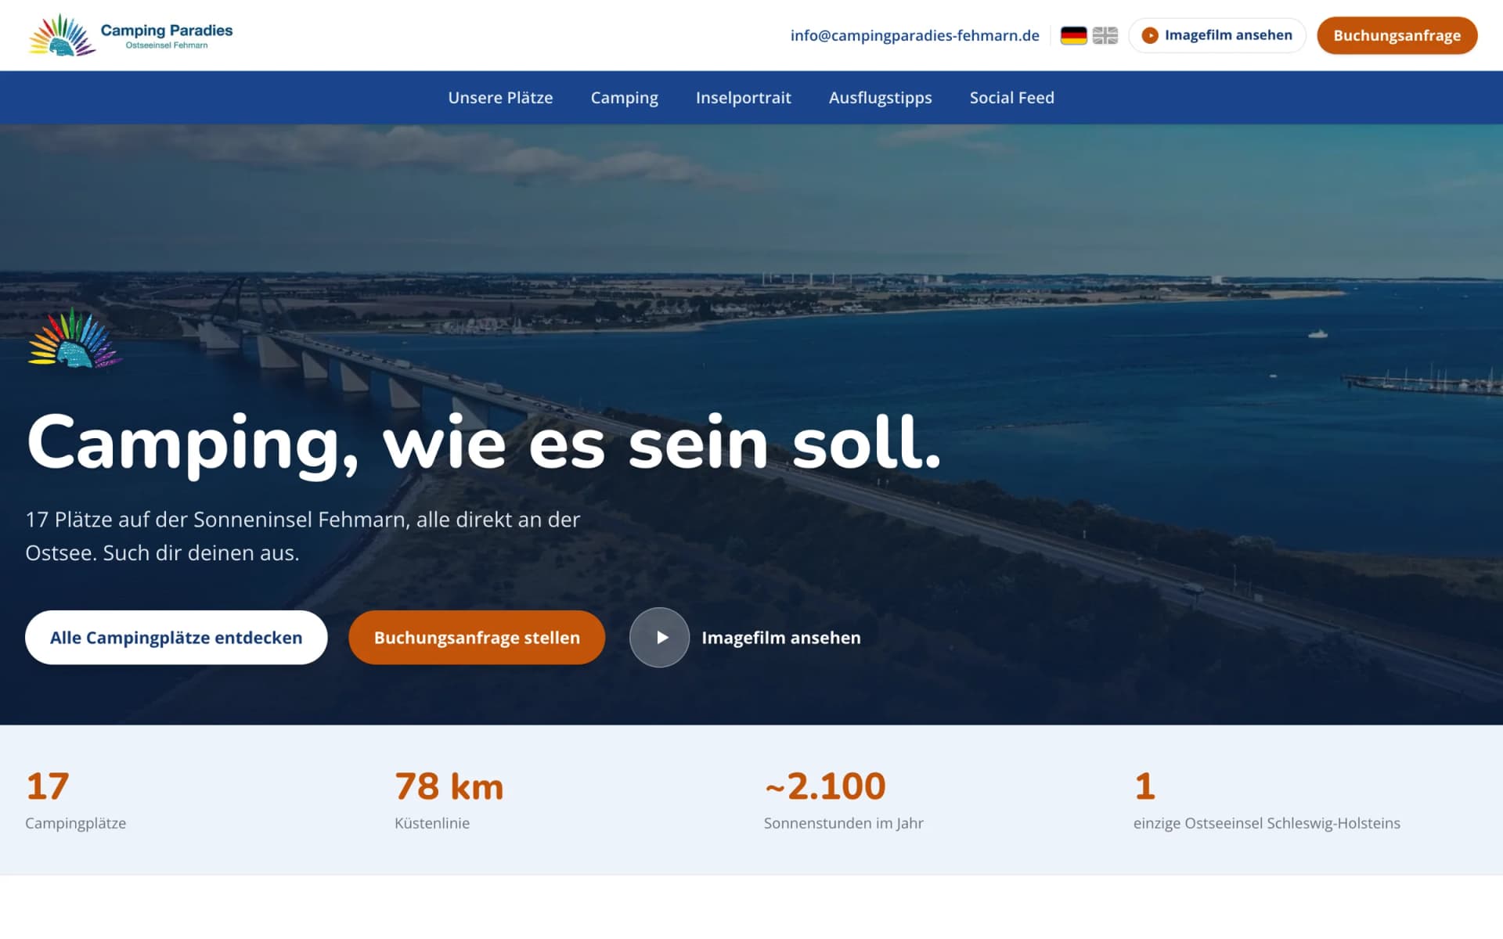Image resolution: width=1503 pixels, height=939 pixels.
Task: Click the hero 'Imagefilm ansehen' text link
Action: [x=780, y=638]
